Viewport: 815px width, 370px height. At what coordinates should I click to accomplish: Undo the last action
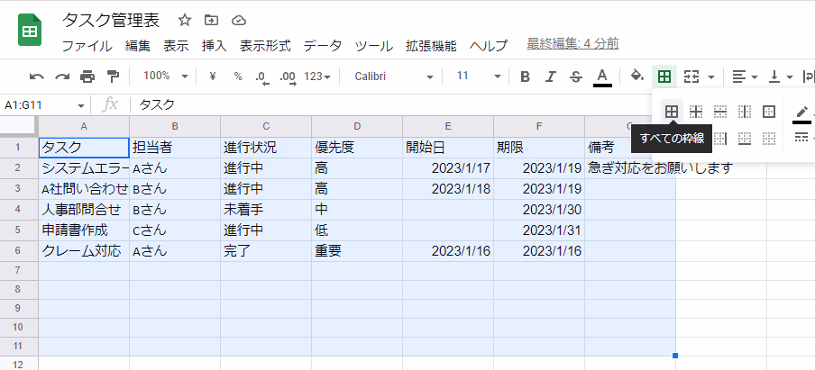click(36, 77)
